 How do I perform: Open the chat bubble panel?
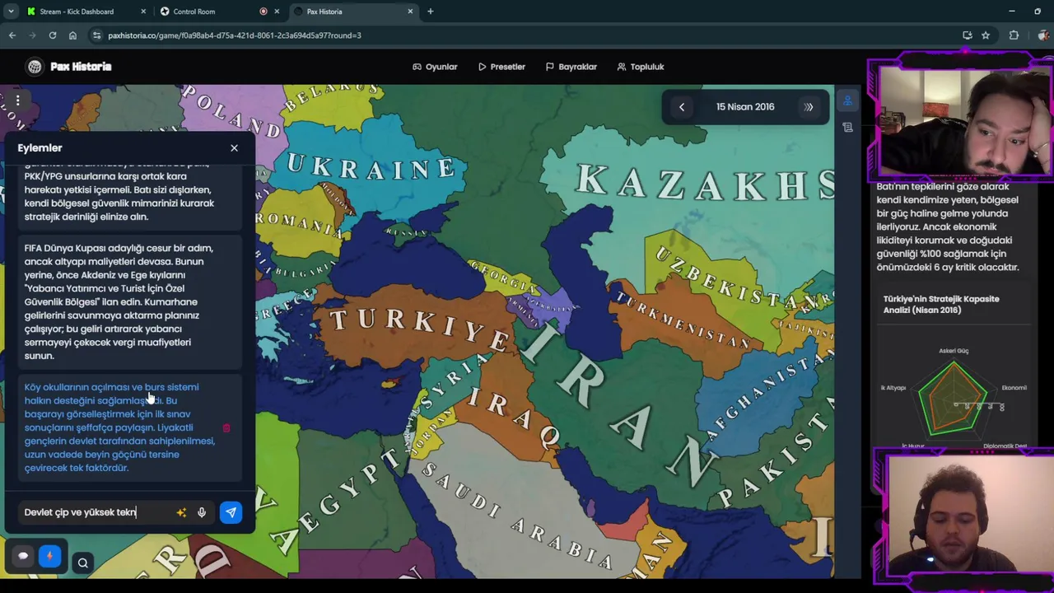(x=23, y=556)
